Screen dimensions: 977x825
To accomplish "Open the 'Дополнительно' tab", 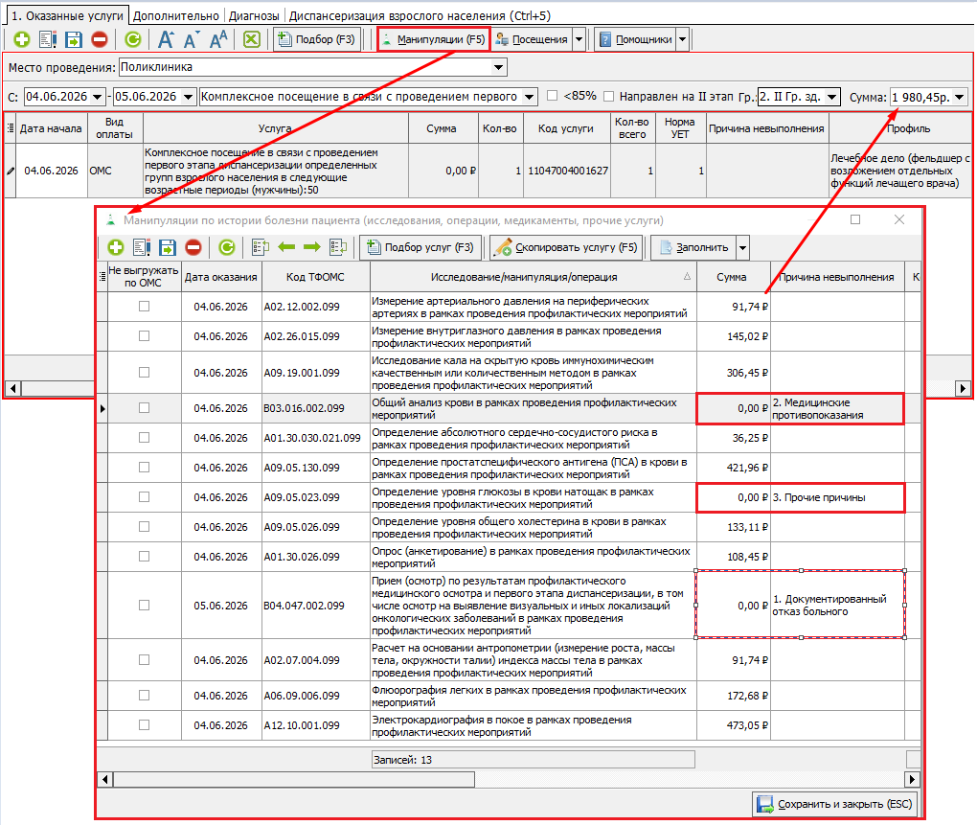I will (x=176, y=15).
